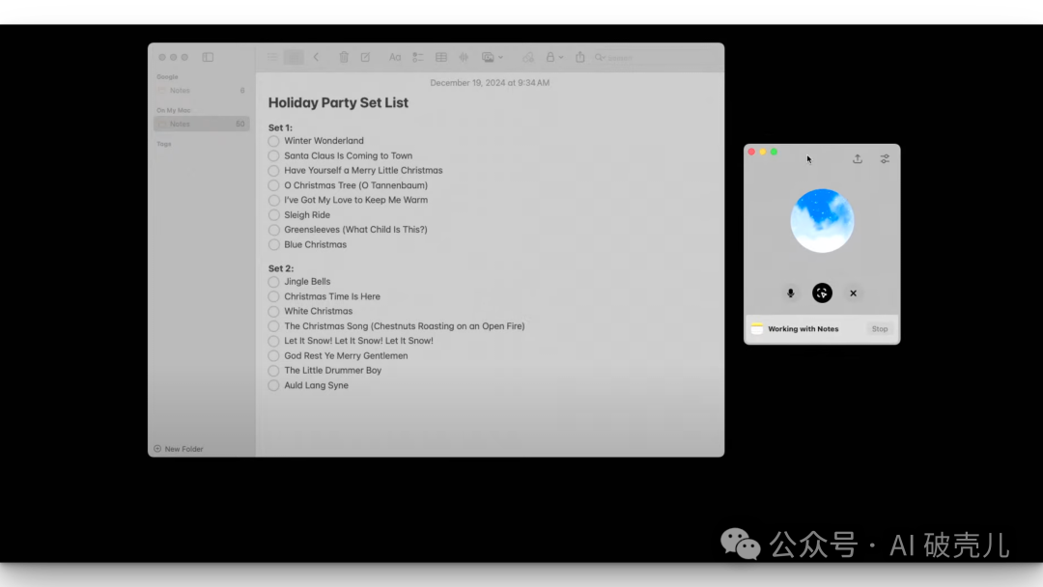Insert a table using the table icon
This screenshot has height=587, width=1043.
[441, 58]
